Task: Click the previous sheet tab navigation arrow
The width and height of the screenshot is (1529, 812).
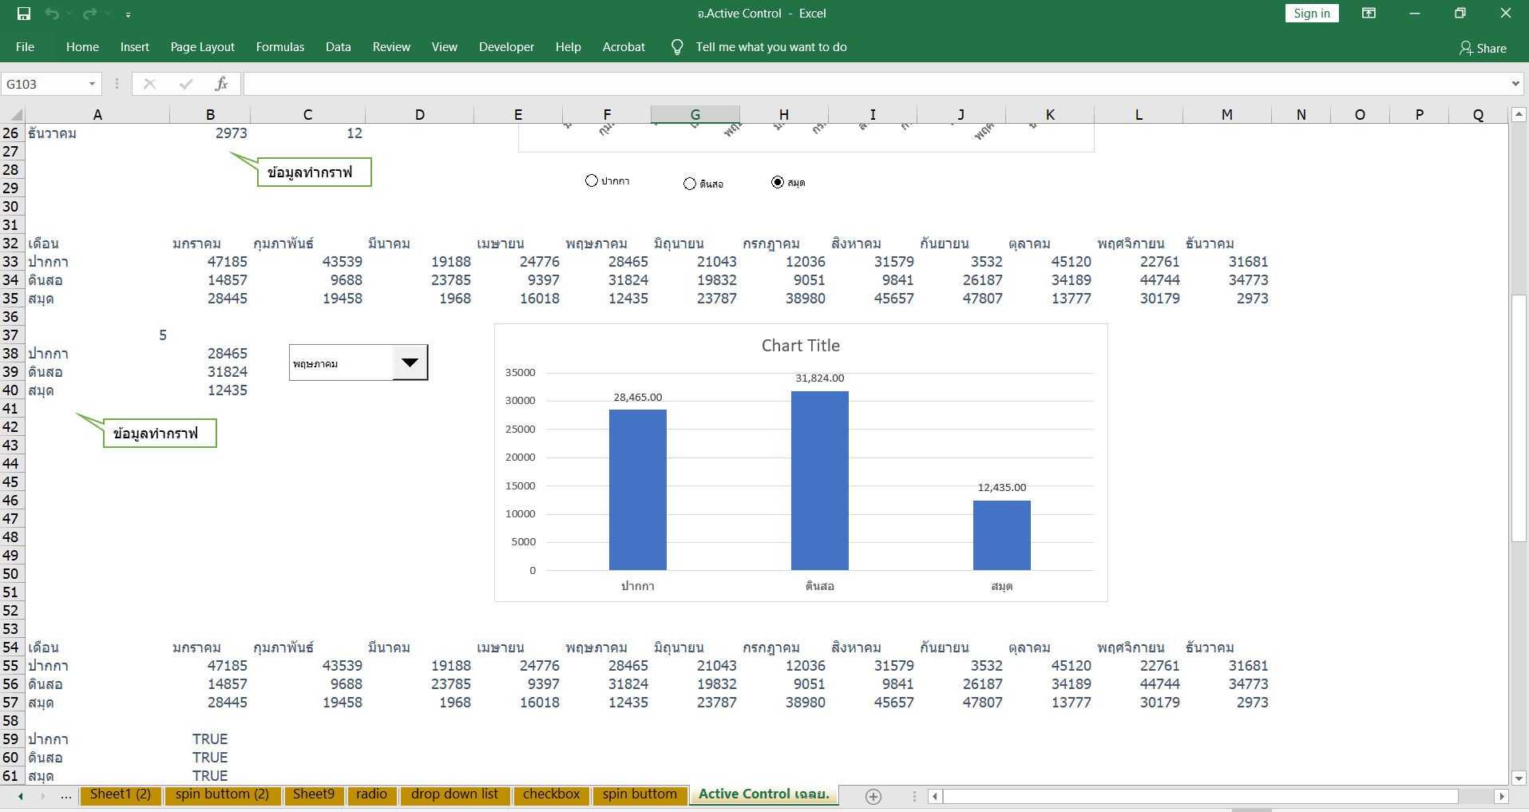Action: point(21,796)
